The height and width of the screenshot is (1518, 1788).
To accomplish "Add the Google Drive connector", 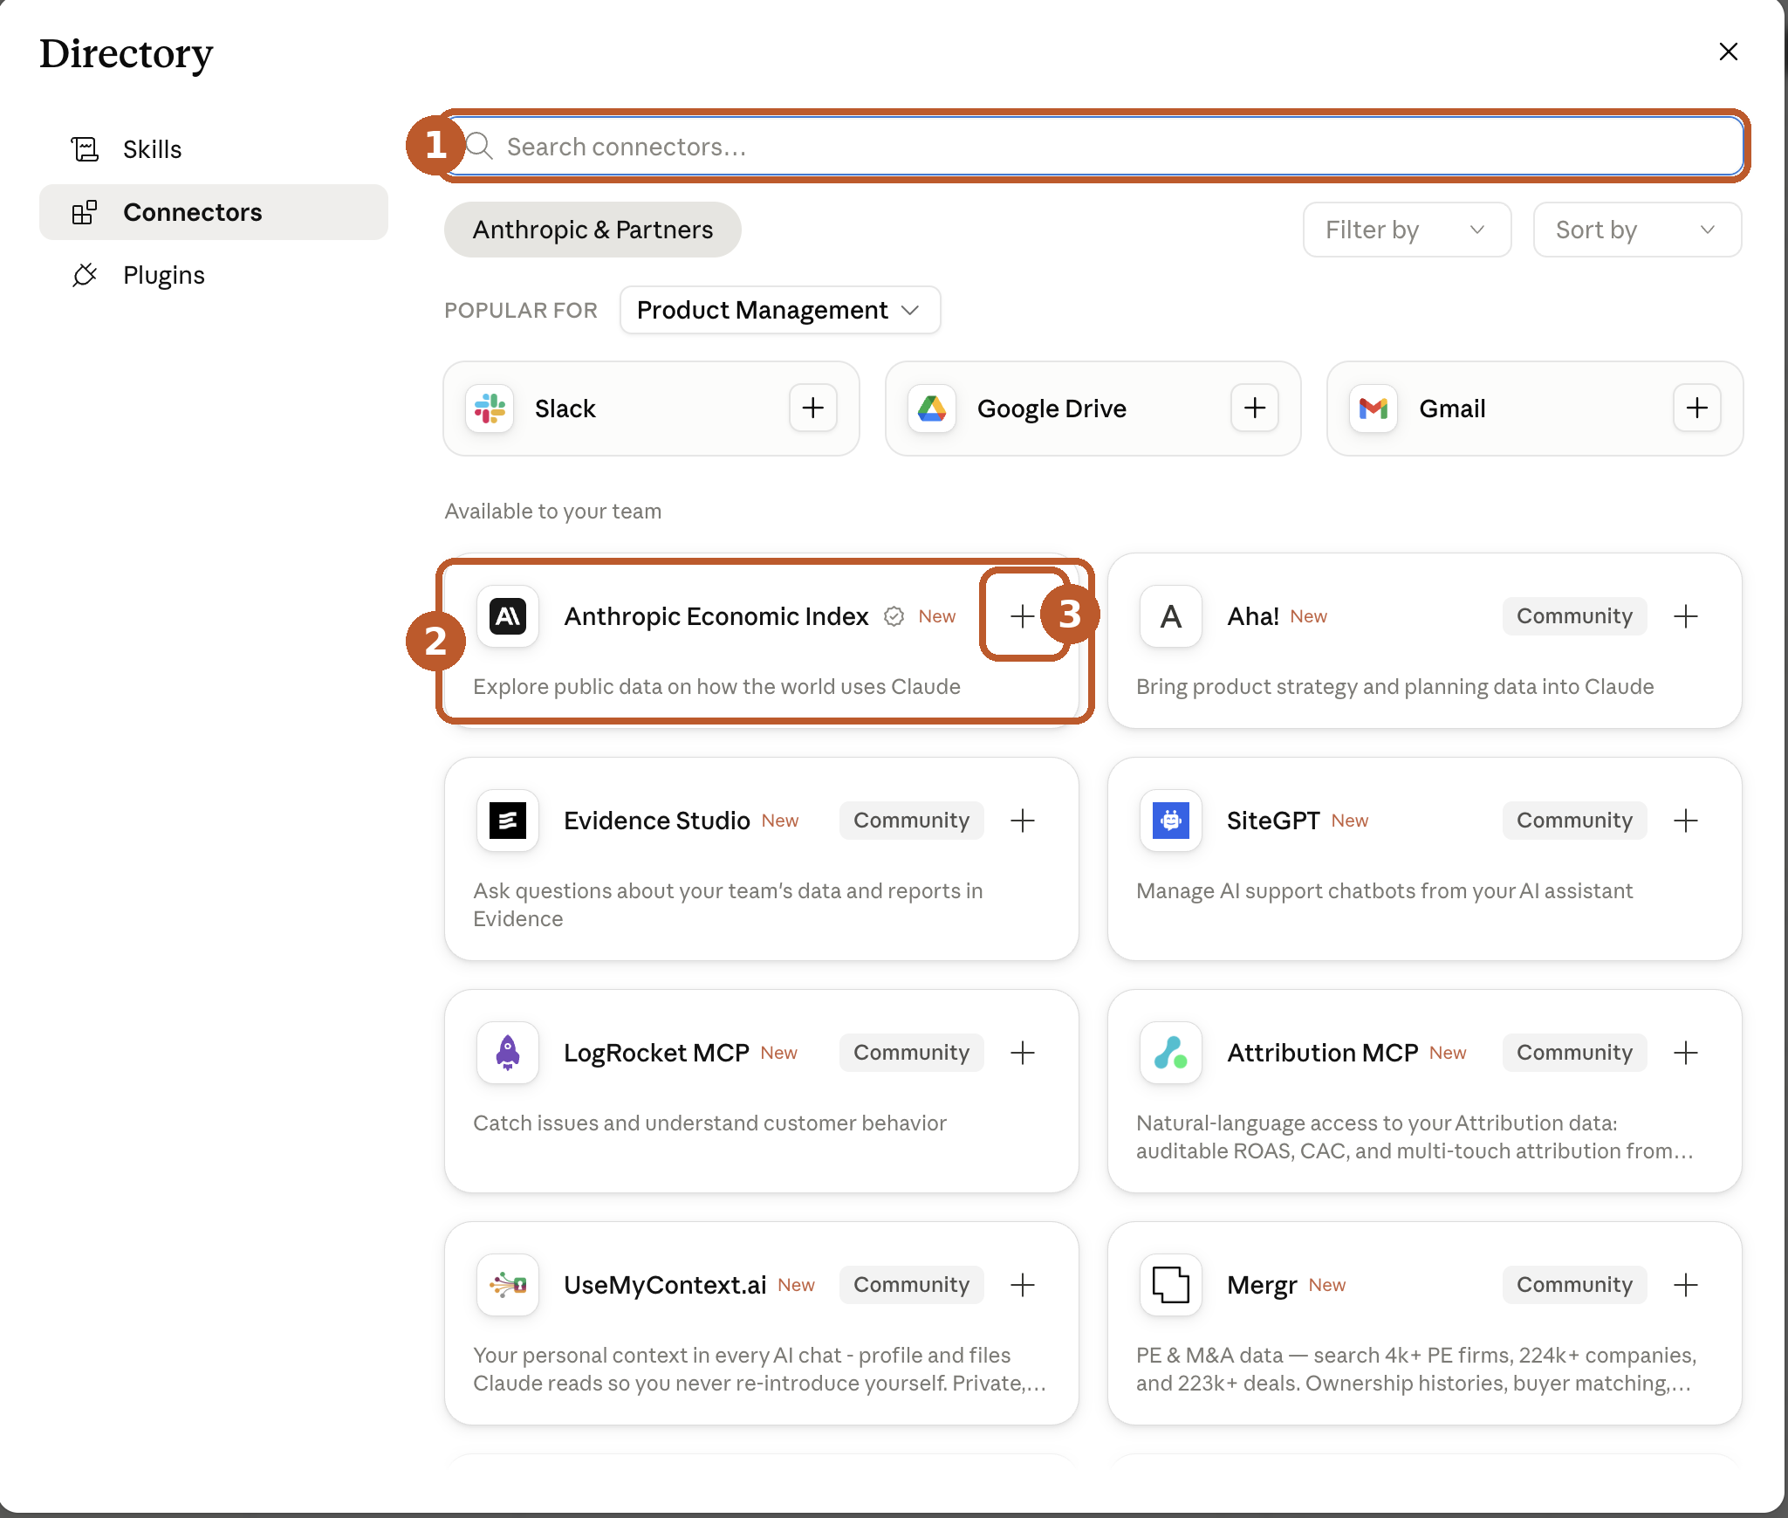I will pos(1255,408).
